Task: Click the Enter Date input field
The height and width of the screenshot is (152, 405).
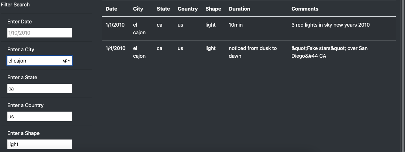Action: [x=39, y=33]
